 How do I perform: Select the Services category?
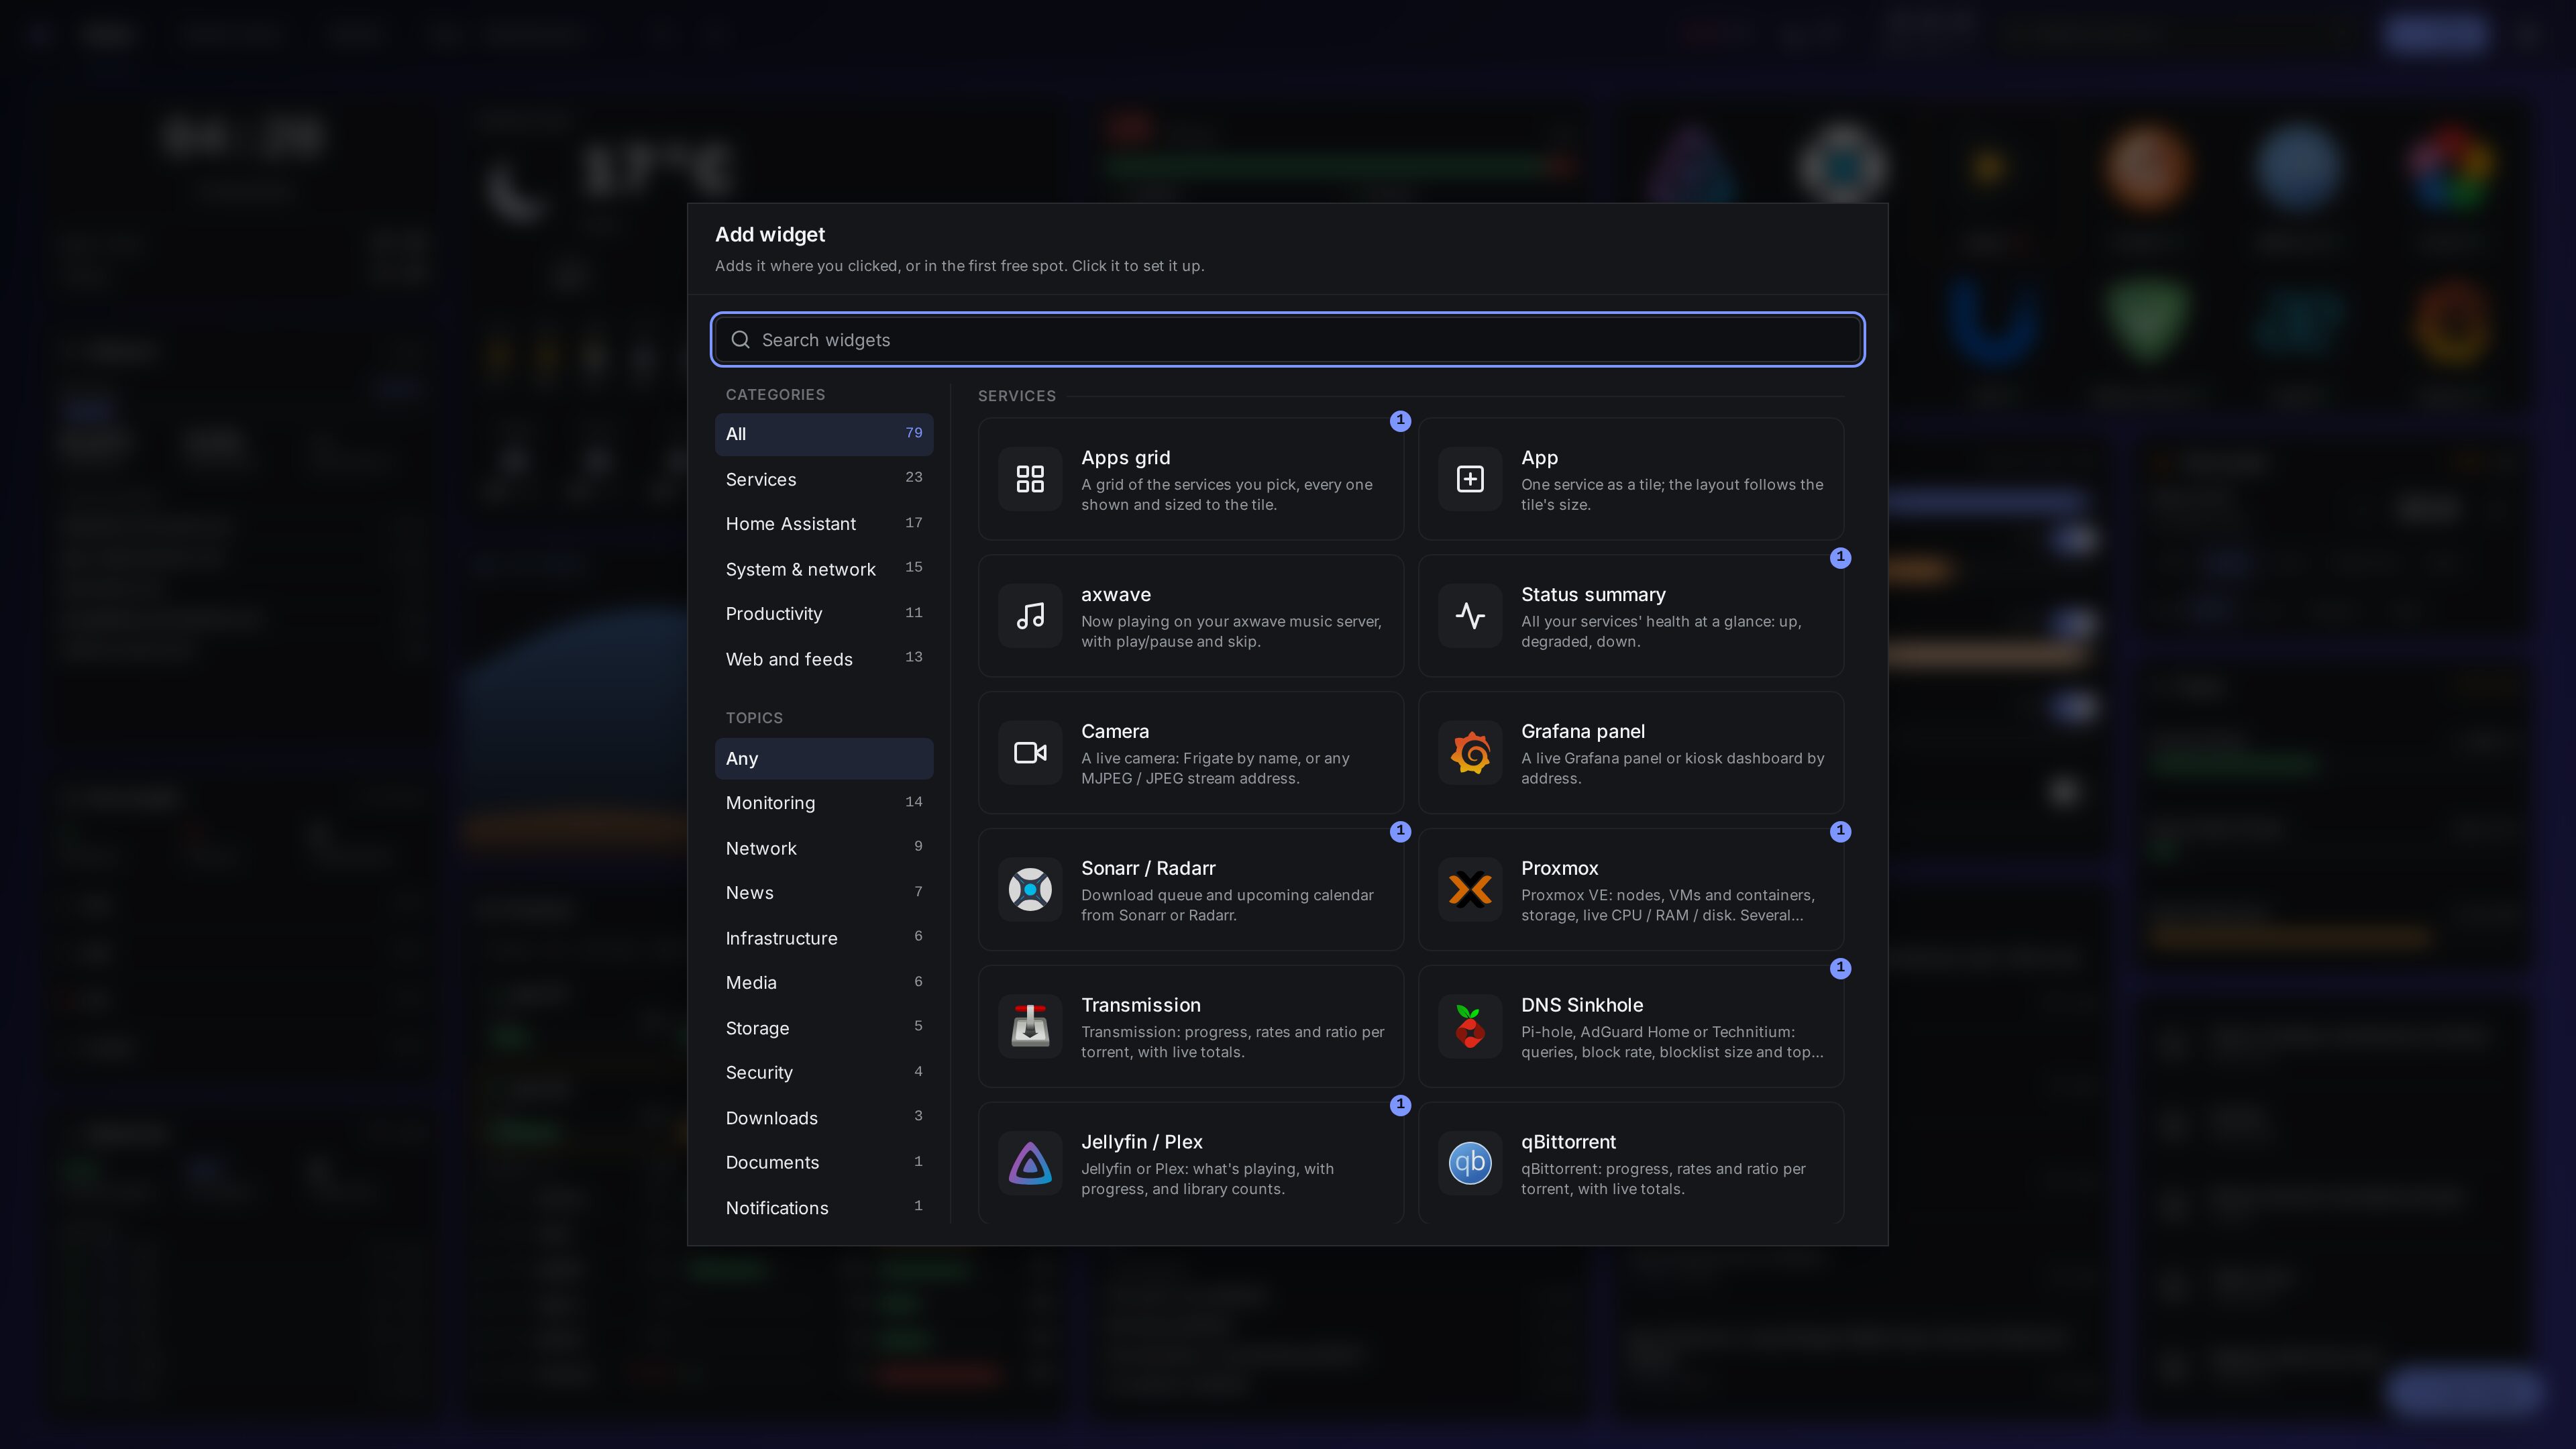tap(824, 479)
